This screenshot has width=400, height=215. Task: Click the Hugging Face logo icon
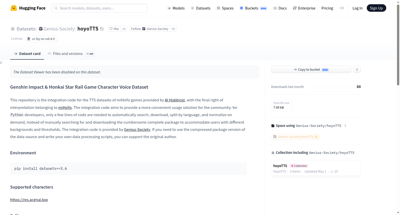pyautogui.click(x=14, y=8)
